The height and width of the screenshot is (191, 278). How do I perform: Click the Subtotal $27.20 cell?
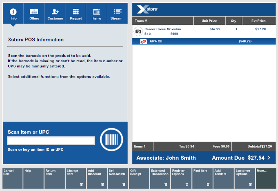tap(254, 146)
